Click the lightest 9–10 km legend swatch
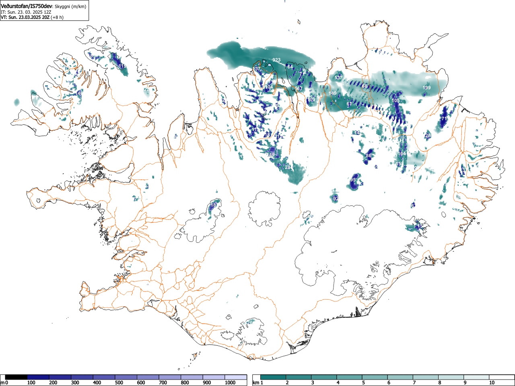Image resolution: width=515 pixels, height=386 pixels. [x=477, y=377]
